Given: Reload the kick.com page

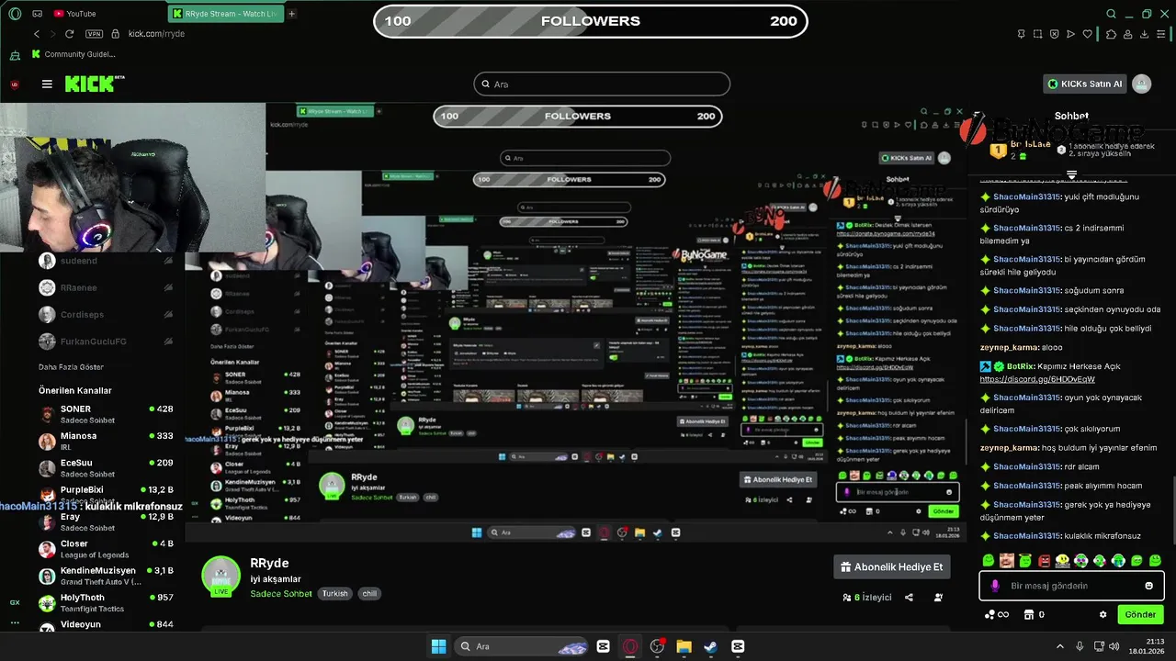Looking at the screenshot, I should 69,34.
